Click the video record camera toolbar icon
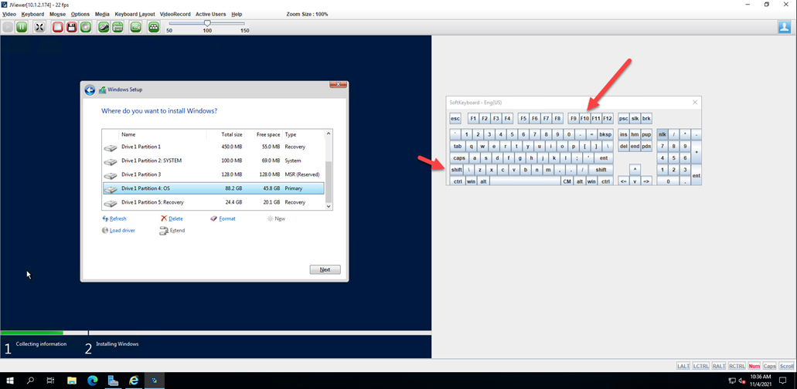797x389 pixels. click(x=136, y=27)
